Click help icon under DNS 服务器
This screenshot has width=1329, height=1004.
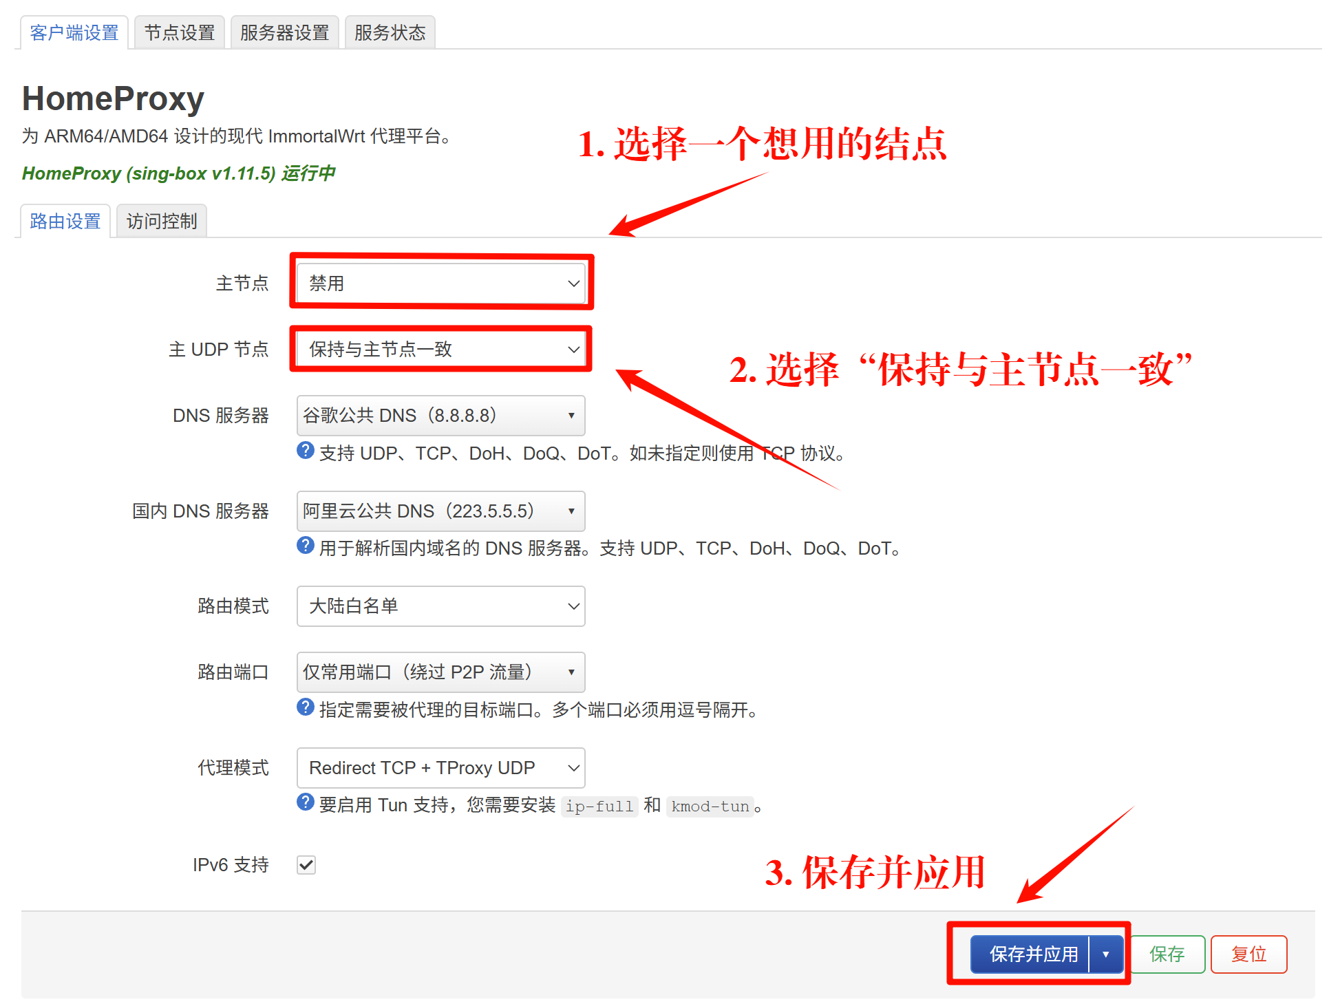[x=306, y=451]
